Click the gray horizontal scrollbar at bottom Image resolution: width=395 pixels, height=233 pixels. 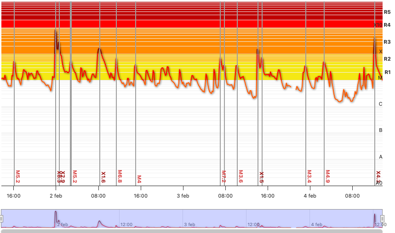click(x=194, y=231)
